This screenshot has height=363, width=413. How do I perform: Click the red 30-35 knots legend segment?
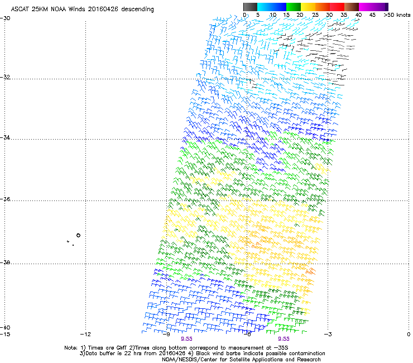(x=337, y=7)
